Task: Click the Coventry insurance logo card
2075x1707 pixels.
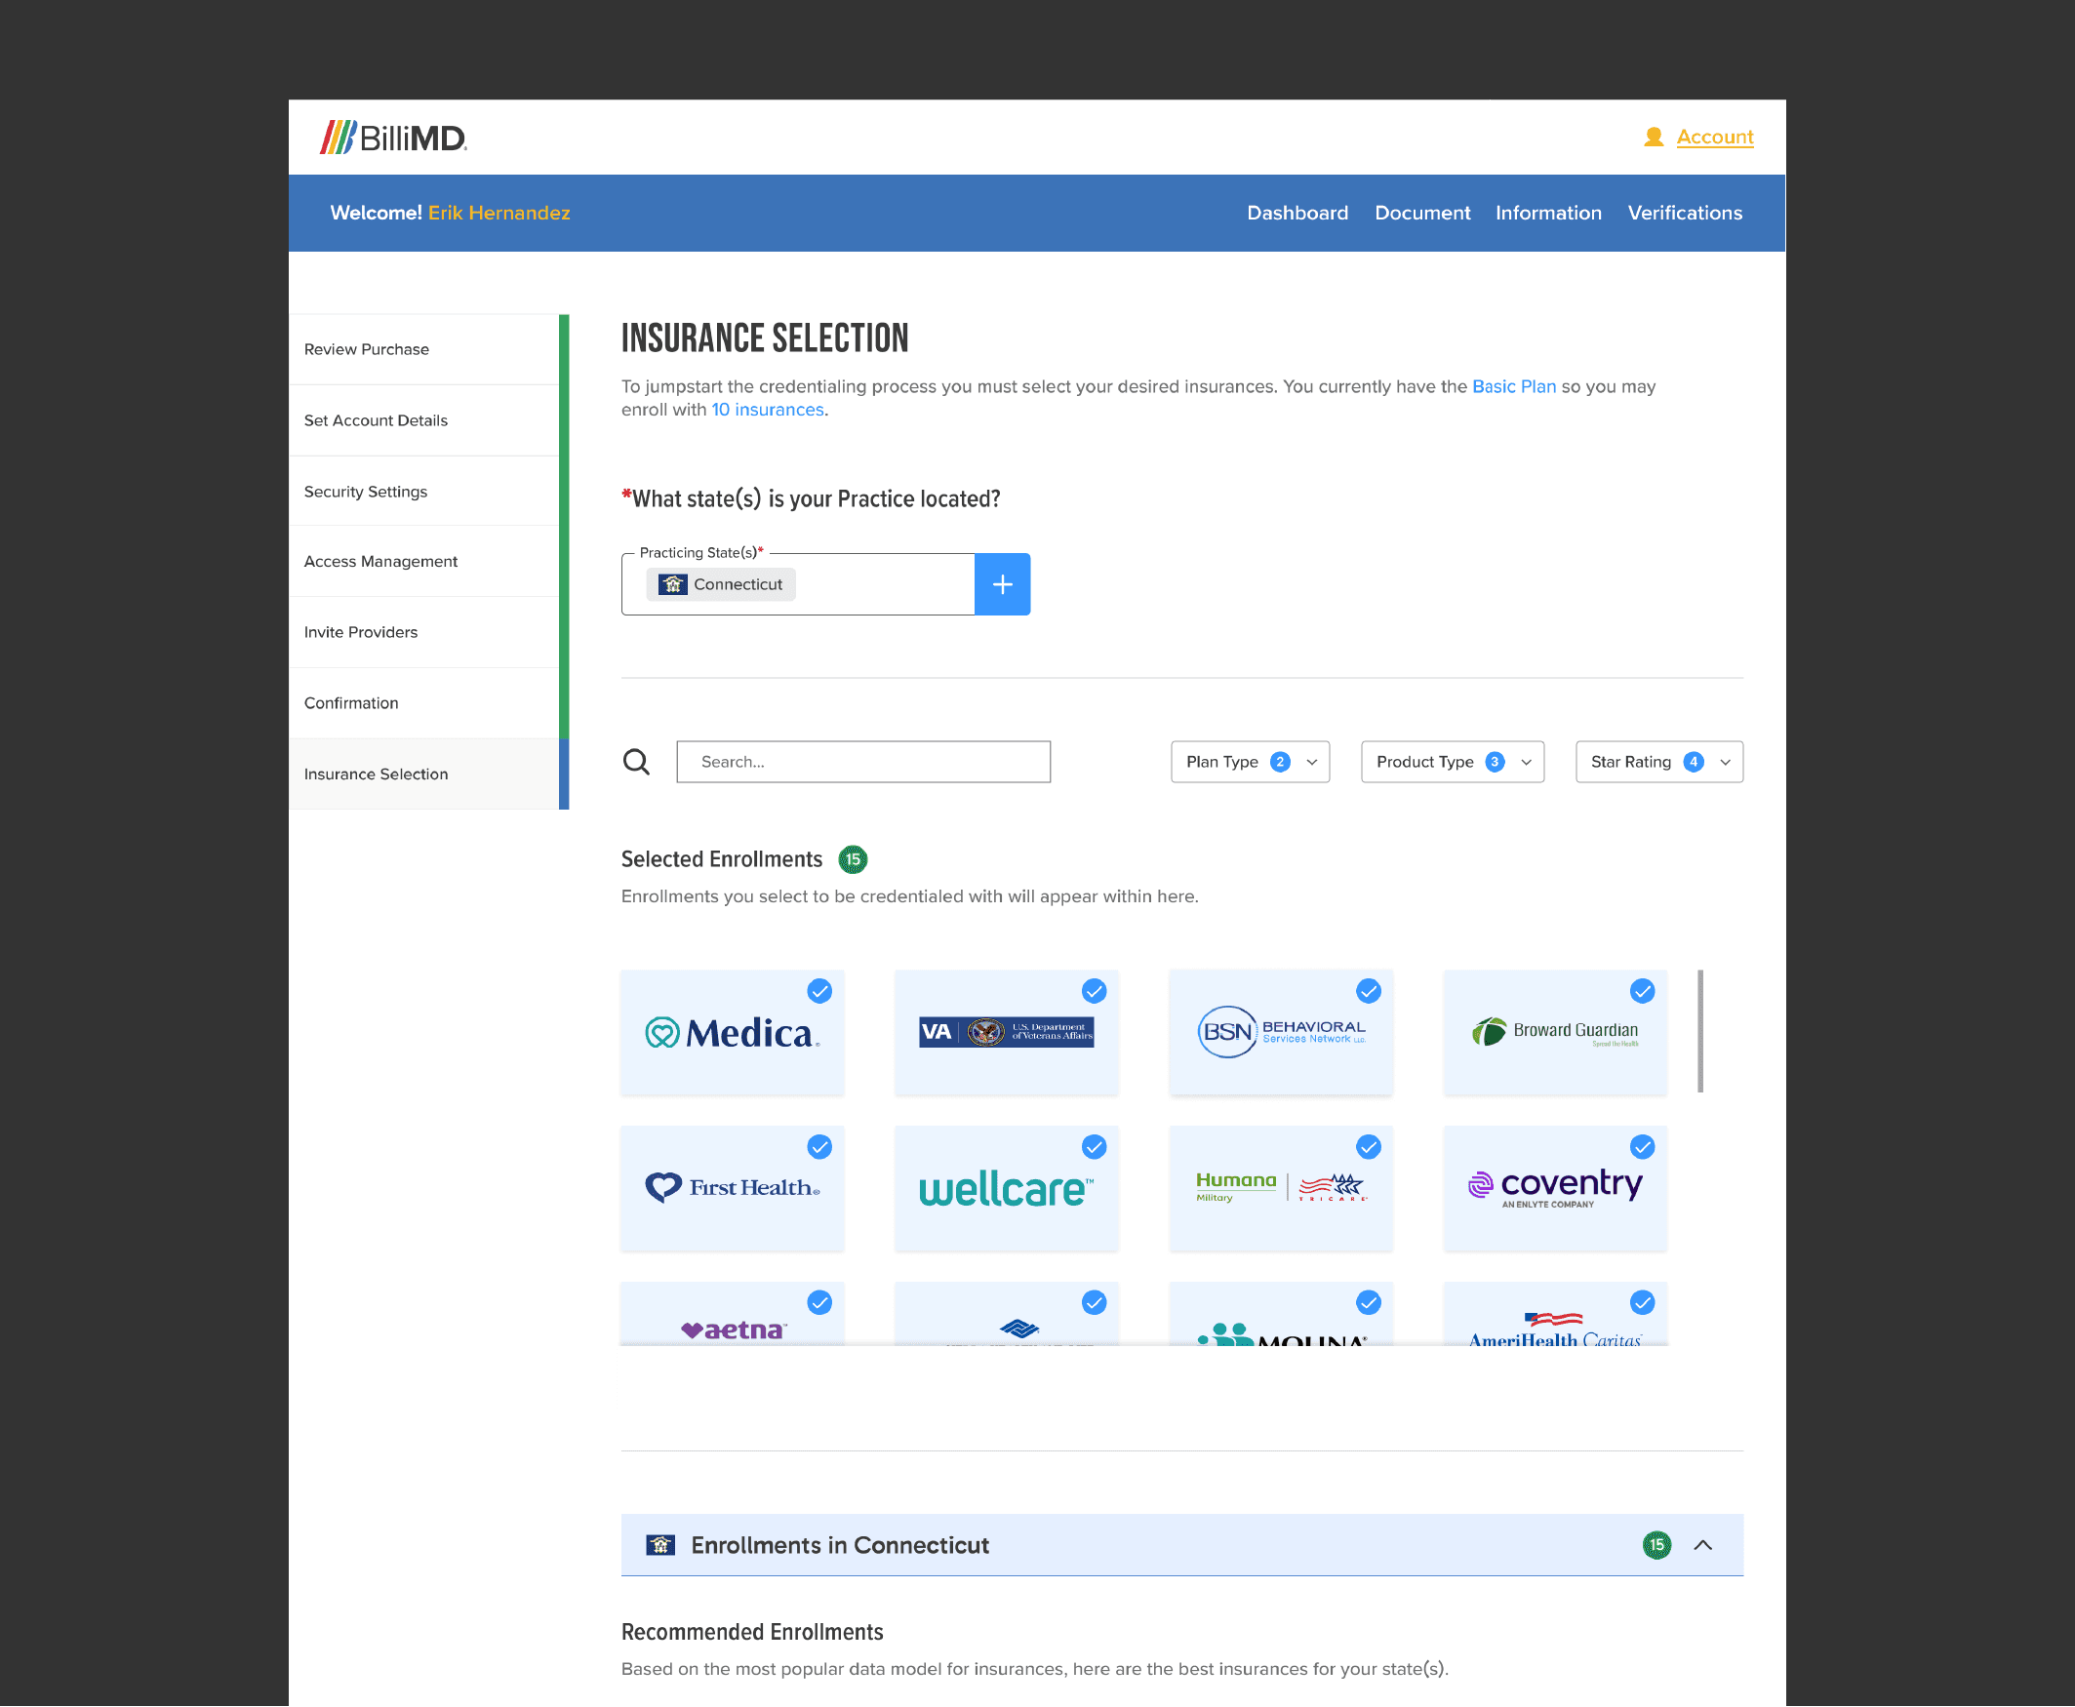Action: pyautogui.click(x=1555, y=1189)
